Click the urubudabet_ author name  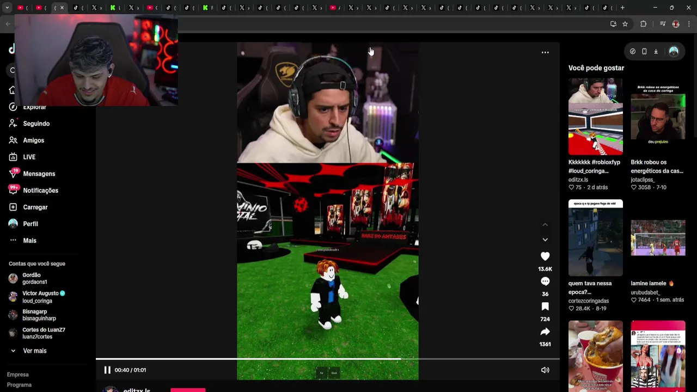point(645,292)
